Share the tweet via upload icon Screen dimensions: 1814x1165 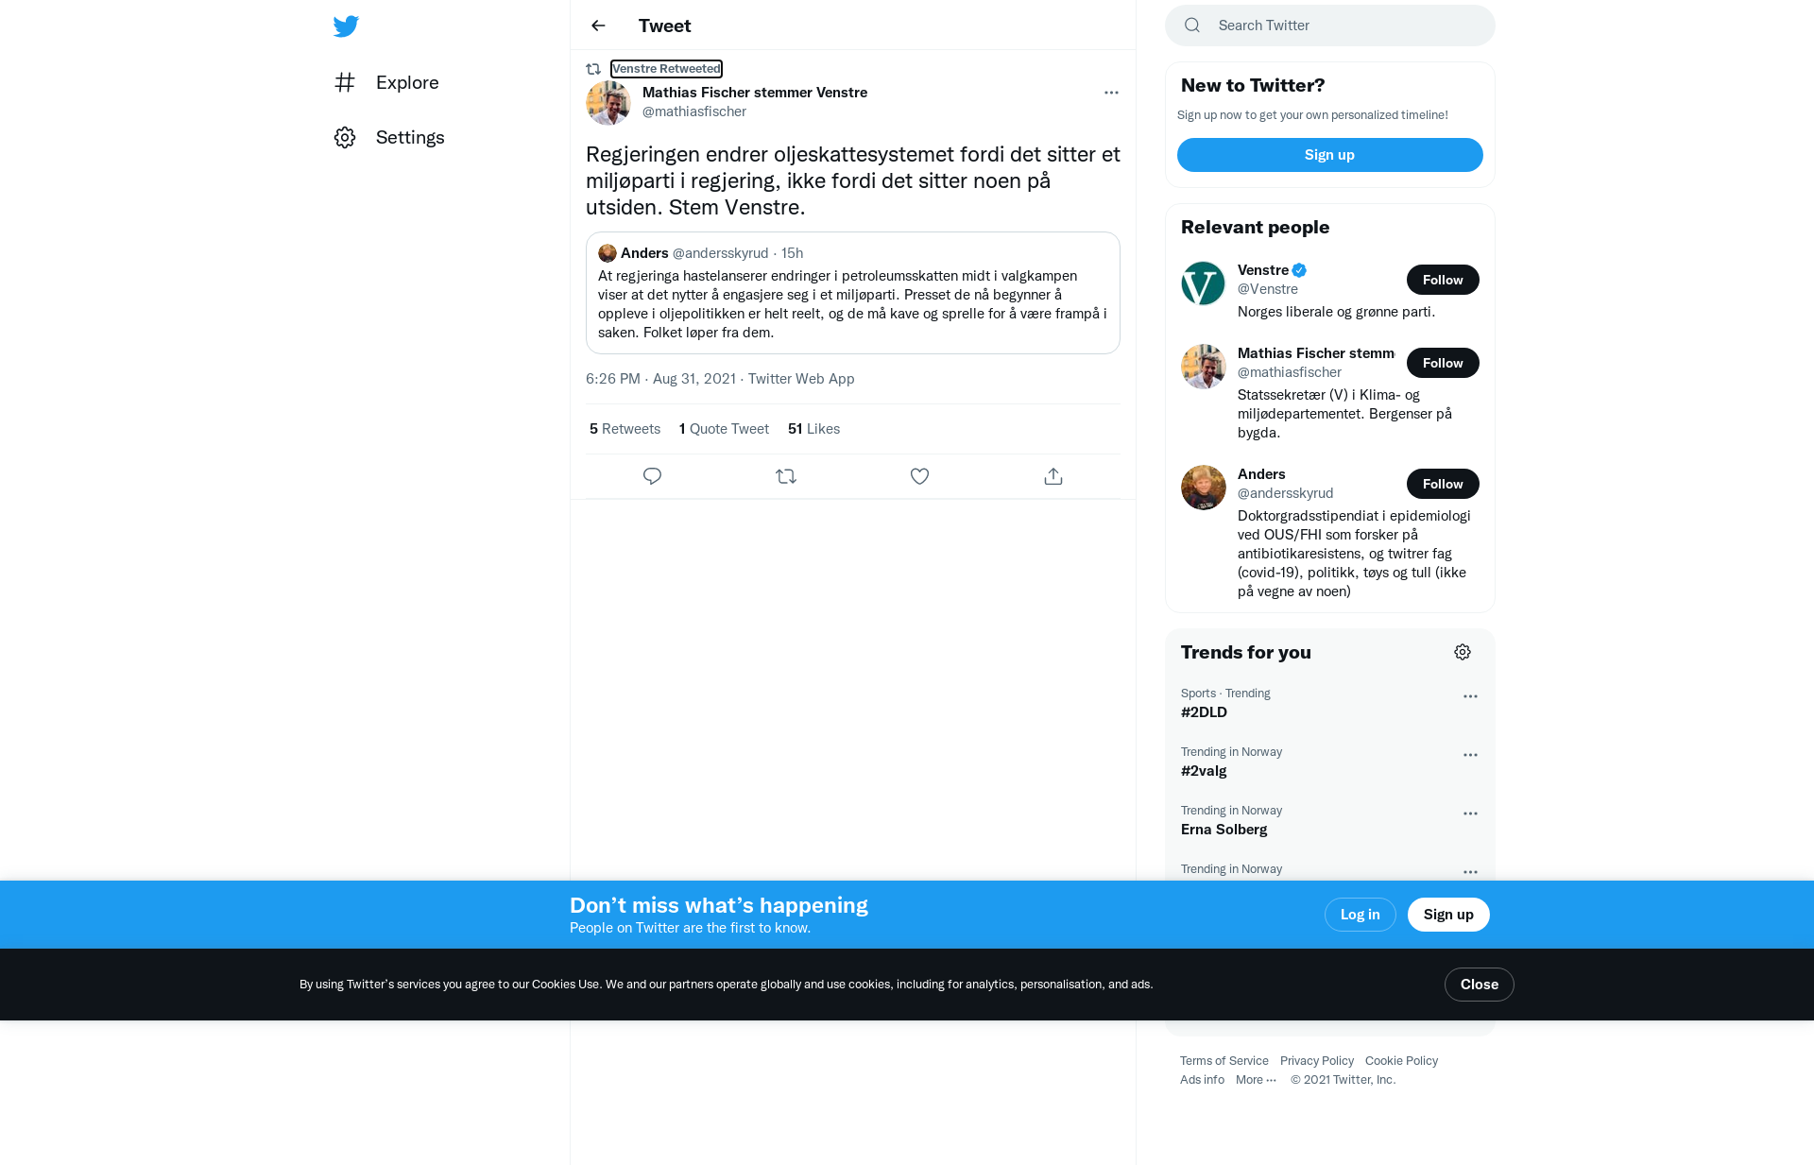1053,476
